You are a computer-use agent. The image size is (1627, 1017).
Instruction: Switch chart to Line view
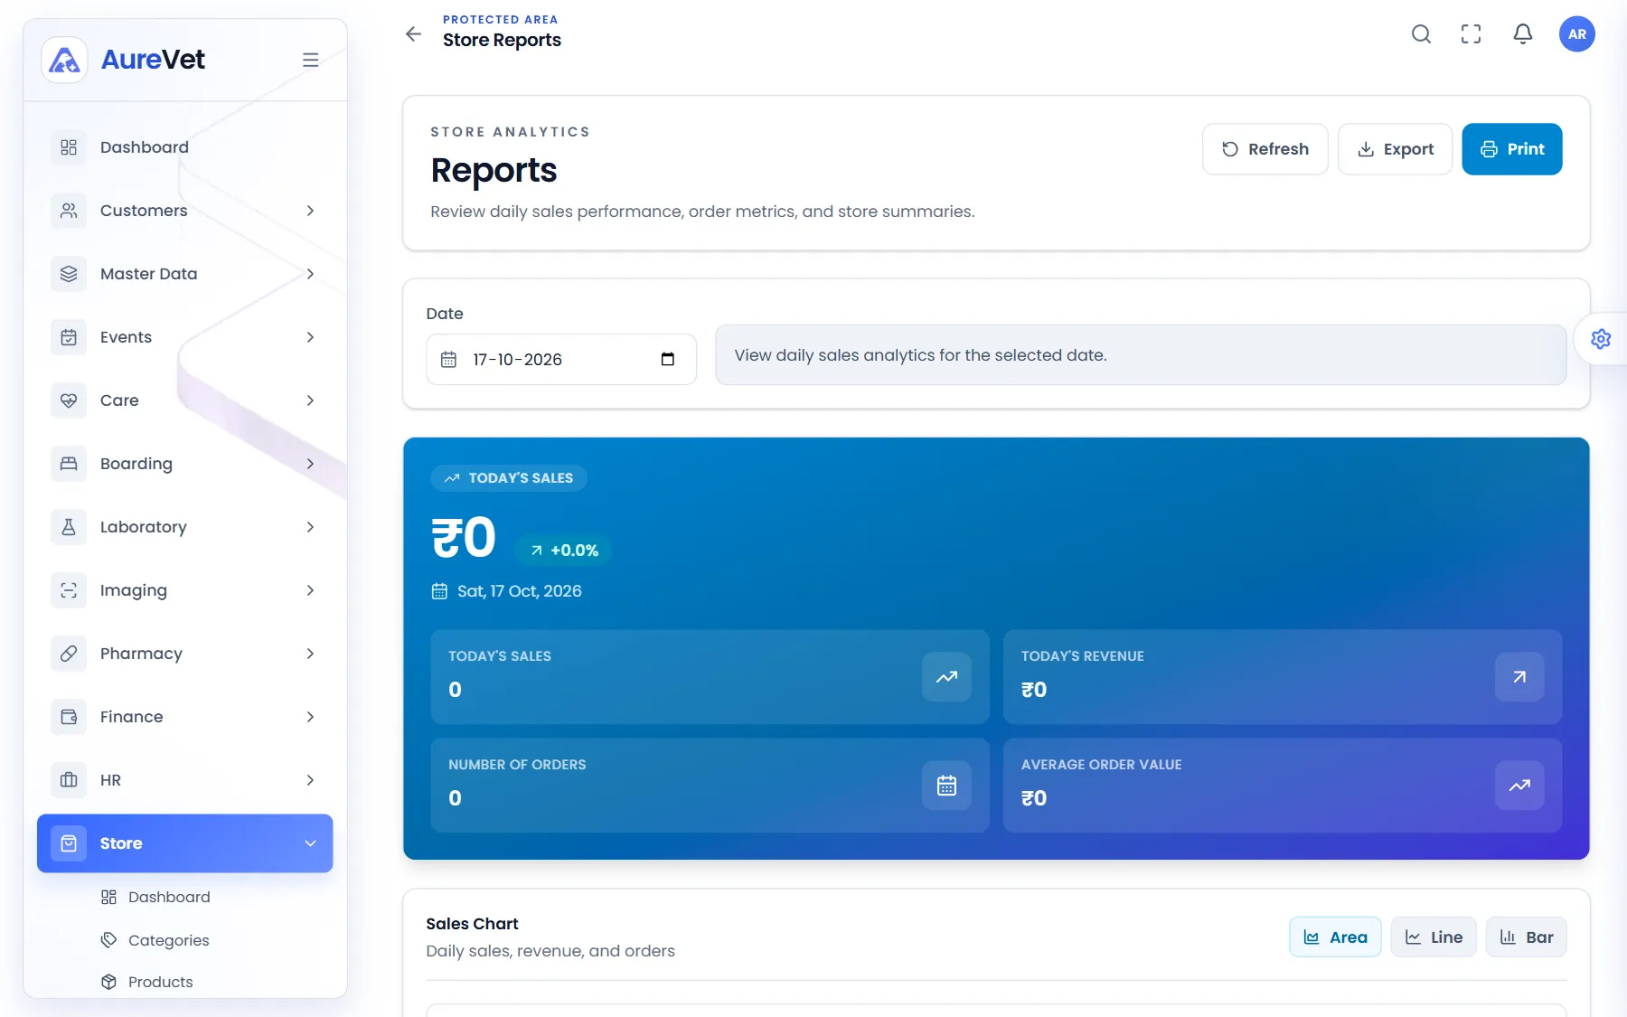[1434, 937]
